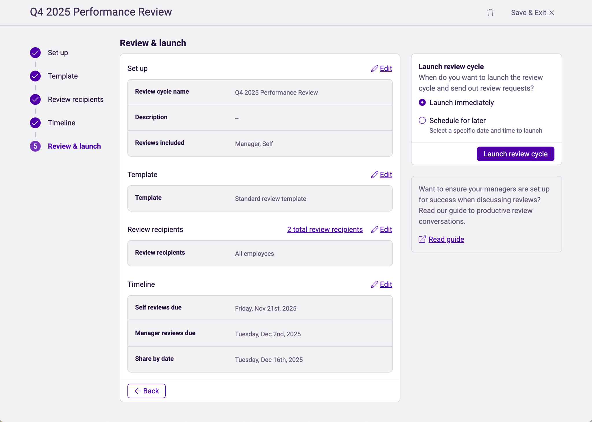592x422 pixels.
Task: Select Schedule for later radio option
Action: (x=422, y=121)
